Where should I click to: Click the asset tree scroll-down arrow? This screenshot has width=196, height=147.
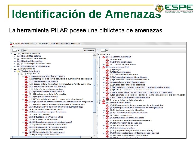(x=94, y=135)
